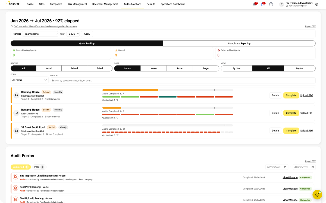This screenshot has height=203, width=326.
Task: Select the Completed audit forms filter
Action: point(21,167)
